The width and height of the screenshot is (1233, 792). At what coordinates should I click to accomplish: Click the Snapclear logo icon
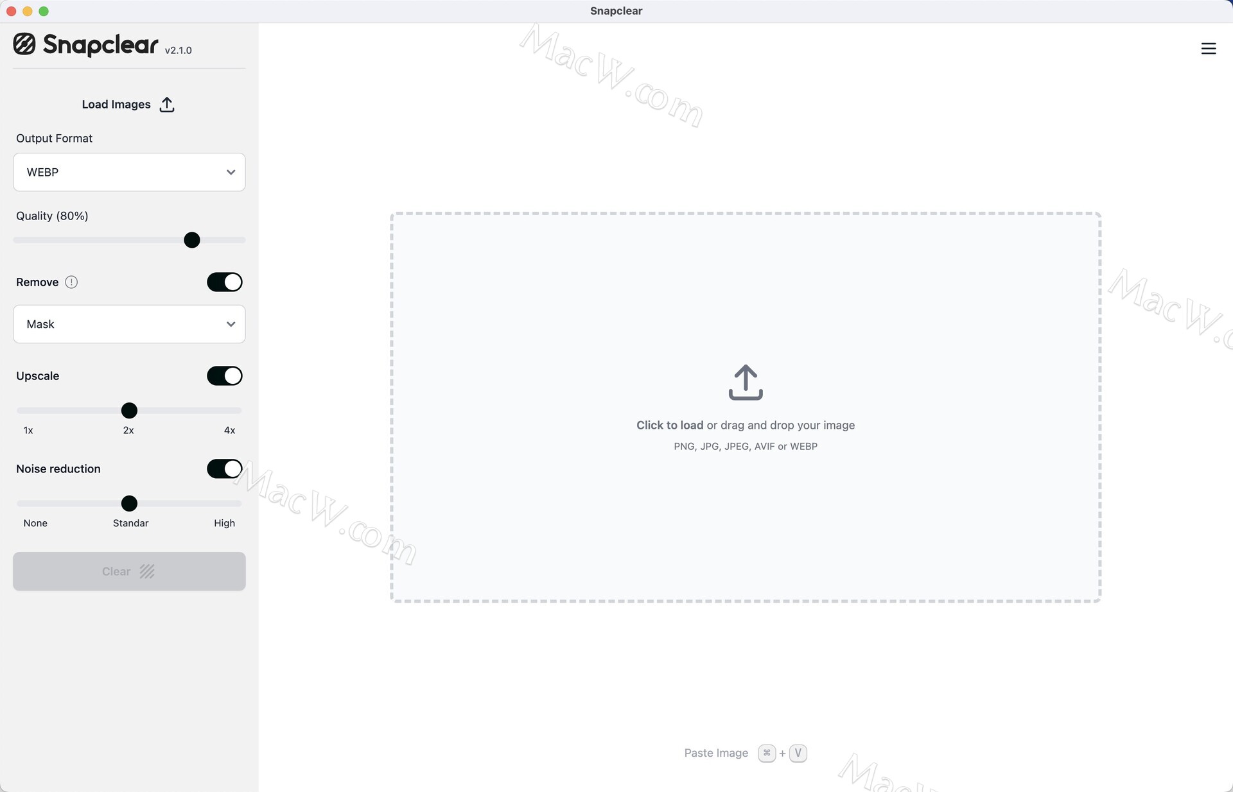click(x=24, y=44)
